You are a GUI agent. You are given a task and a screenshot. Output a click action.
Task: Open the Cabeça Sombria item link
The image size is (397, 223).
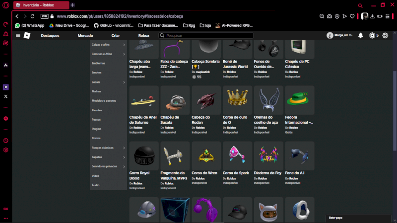point(205,64)
